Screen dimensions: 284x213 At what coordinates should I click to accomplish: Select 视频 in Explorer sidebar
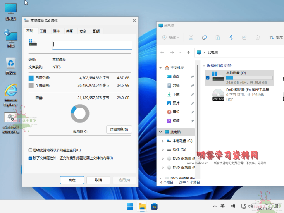pos(176,121)
